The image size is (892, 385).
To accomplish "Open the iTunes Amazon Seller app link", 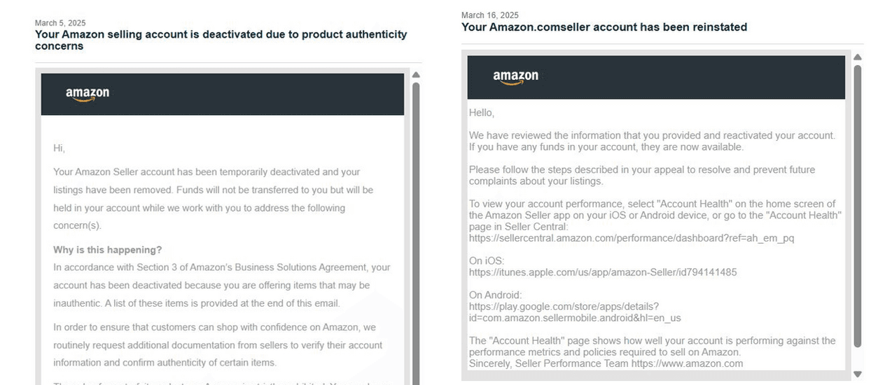I will pos(602,272).
